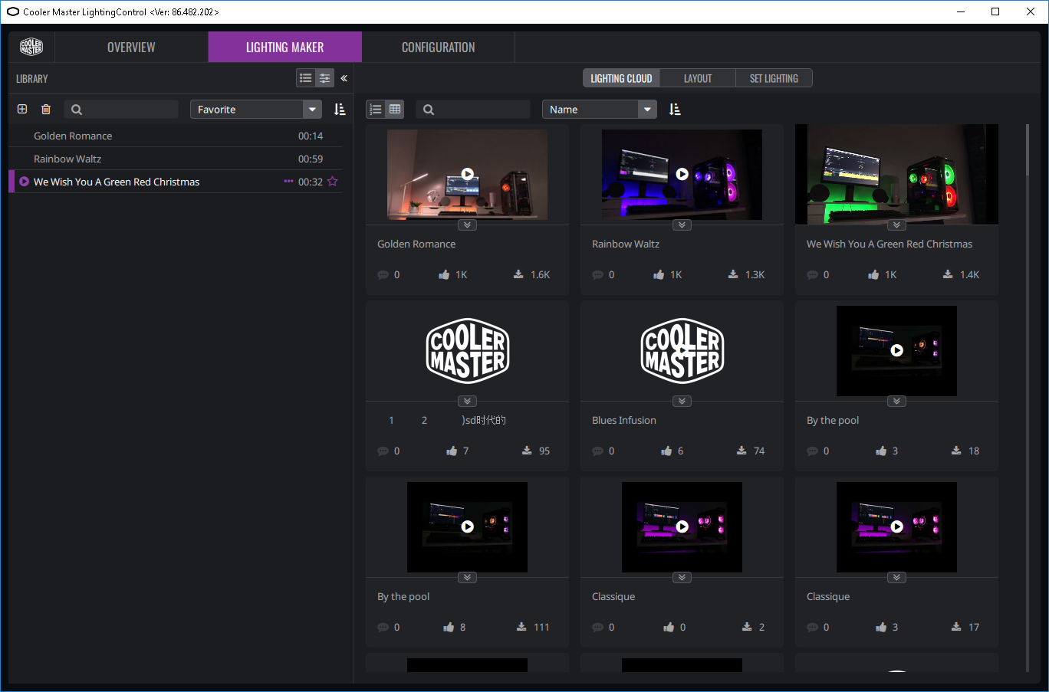
Task: Open the three-dots menu for selected library item
Action: click(x=288, y=182)
